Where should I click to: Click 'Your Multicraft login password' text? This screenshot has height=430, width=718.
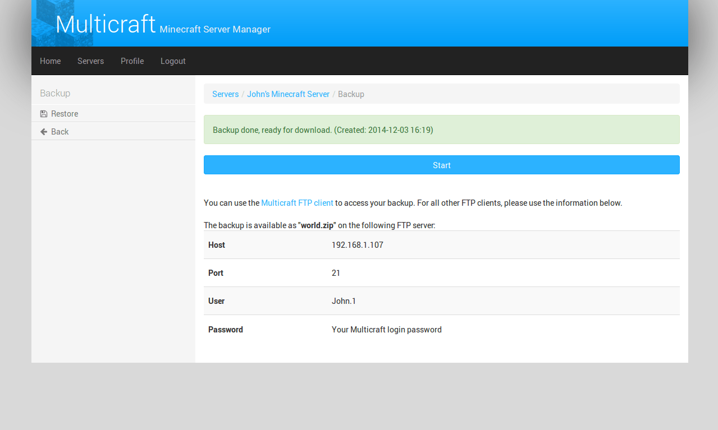(x=387, y=330)
